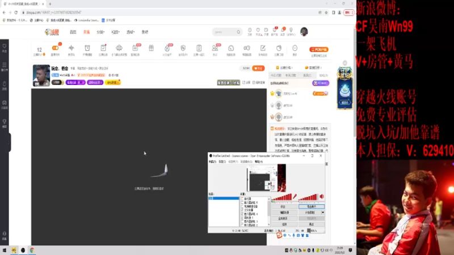Toggle the orange live-stream switch in toolbar
The width and height of the screenshot is (454, 255).
(x=55, y=48)
